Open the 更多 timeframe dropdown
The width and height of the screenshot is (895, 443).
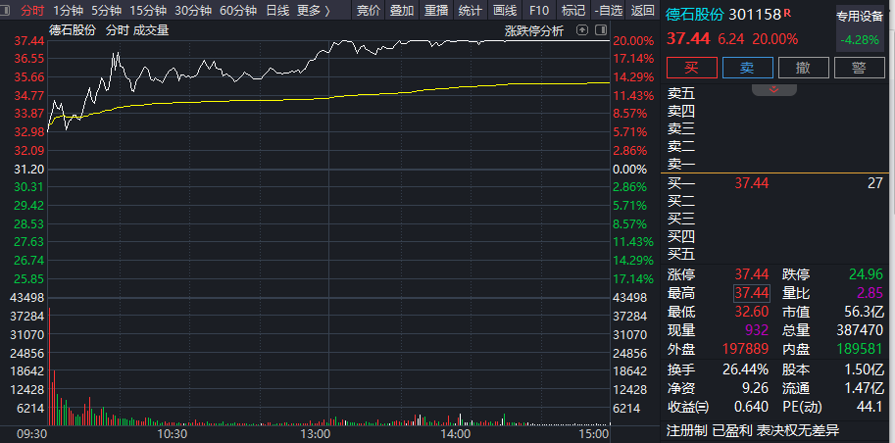(x=313, y=11)
